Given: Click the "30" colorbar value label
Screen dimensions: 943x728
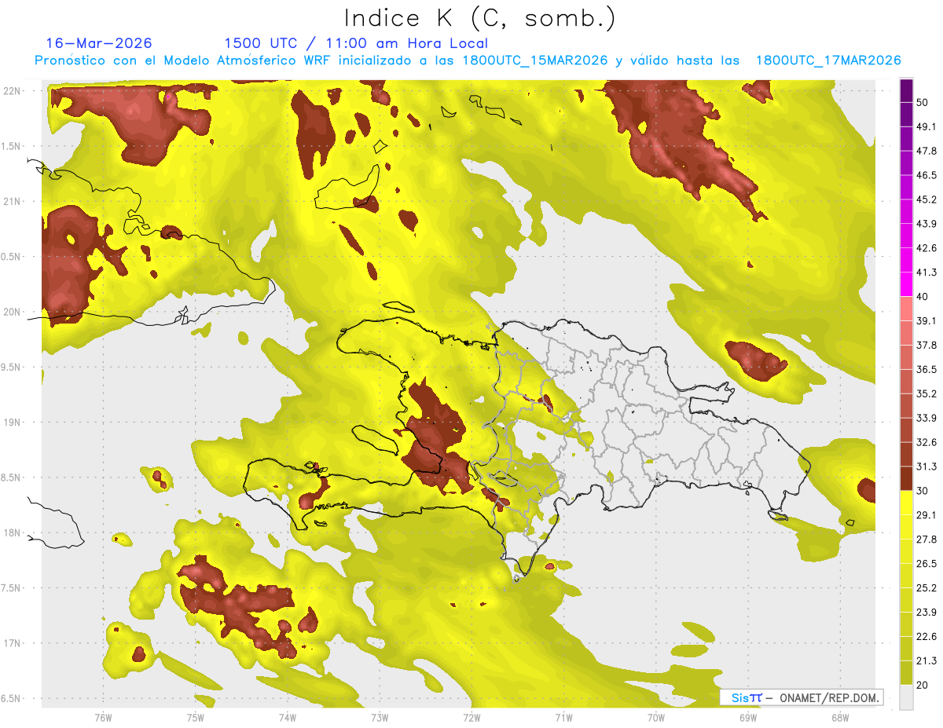Looking at the screenshot, I should 924,491.
